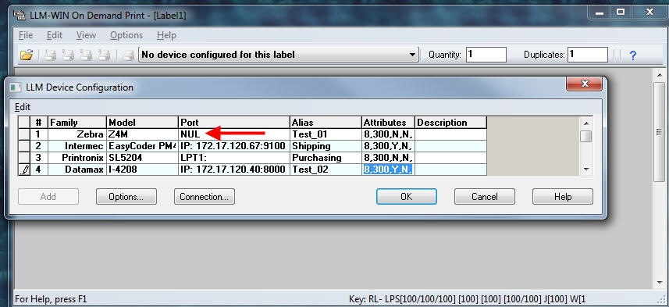The width and height of the screenshot is (669, 307).
Task: Click the device table scroll-down arrow
Action: (x=587, y=169)
